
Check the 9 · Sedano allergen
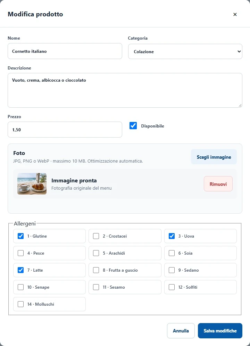tap(172, 270)
